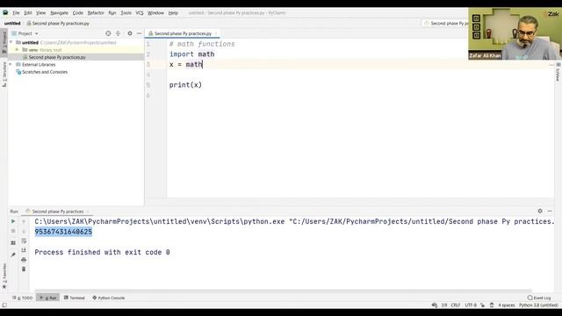Viewport: 562px width, 316px height.
Task: Open the Structure side tab
Action: coord(4,74)
